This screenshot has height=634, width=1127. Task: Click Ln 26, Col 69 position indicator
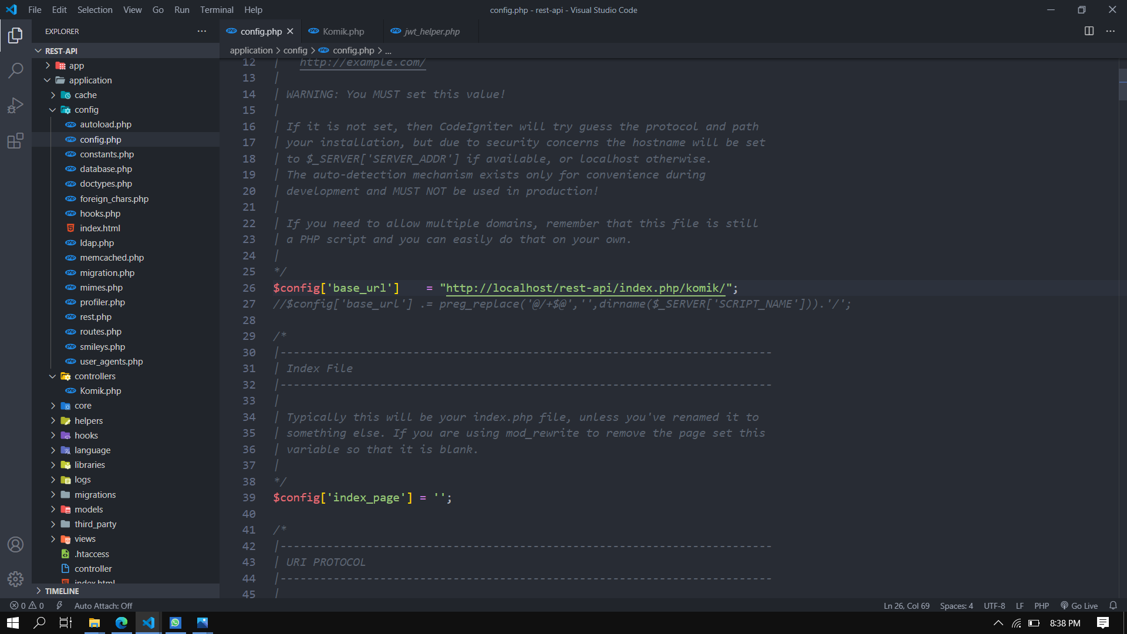pos(906,605)
